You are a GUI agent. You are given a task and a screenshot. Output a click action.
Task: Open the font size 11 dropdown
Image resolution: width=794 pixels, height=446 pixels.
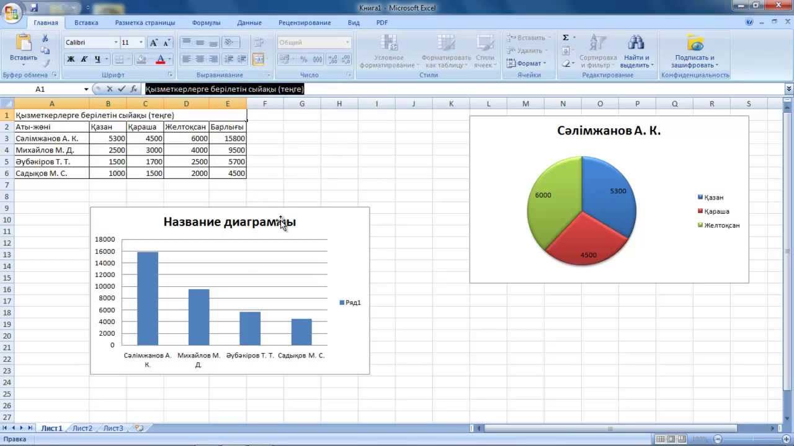coord(141,43)
